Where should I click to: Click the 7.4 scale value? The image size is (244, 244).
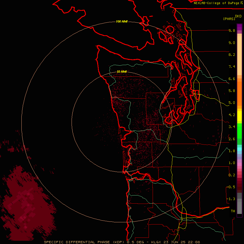click(232, 67)
